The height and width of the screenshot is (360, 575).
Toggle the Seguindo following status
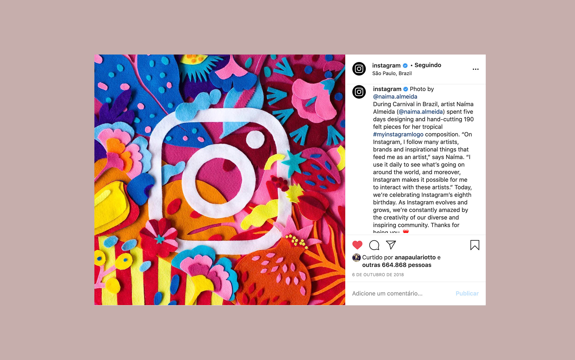coord(428,65)
